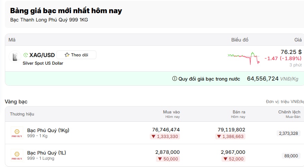Viewport: 304px width, 167px height.
Task: Click the Phú Quý logo for 1L row
Action: [17, 155]
